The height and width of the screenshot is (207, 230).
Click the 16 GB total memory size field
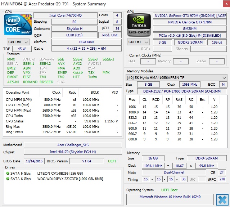[x=153, y=158]
